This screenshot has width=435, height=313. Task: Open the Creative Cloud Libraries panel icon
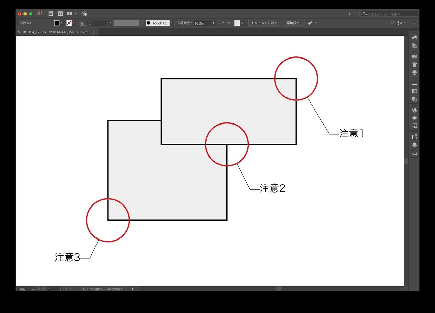click(414, 110)
